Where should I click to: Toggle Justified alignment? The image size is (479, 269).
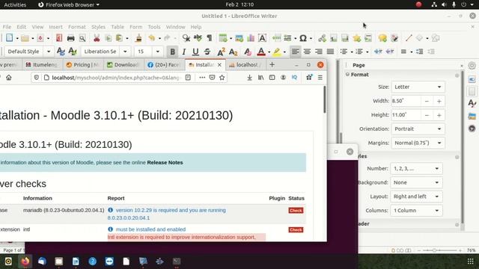coord(330,52)
